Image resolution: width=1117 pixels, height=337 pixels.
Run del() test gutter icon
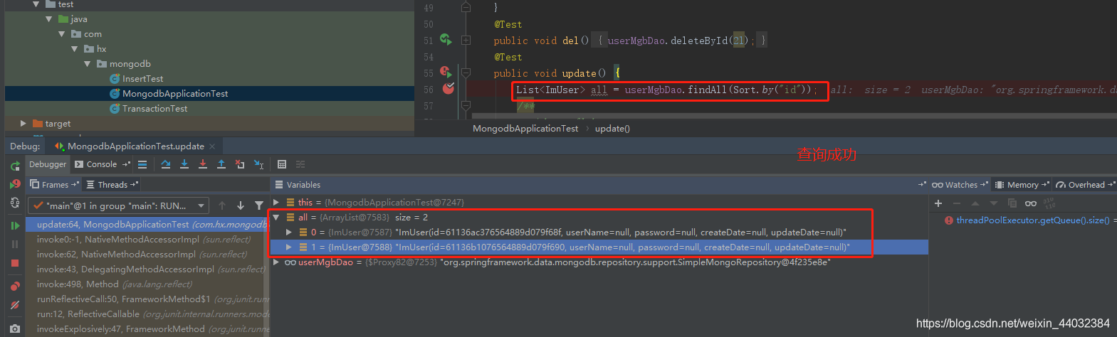pyautogui.click(x=446, y=39)
